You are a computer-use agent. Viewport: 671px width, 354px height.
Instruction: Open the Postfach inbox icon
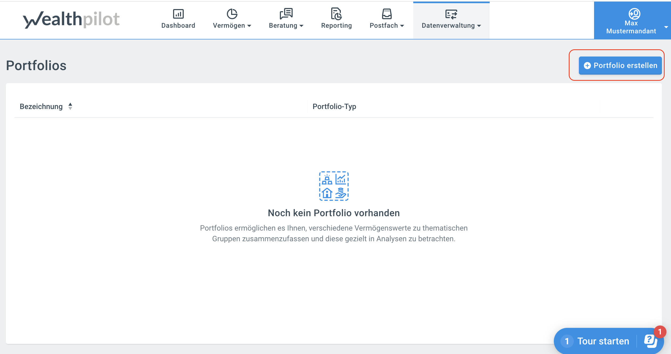point(387,14)
